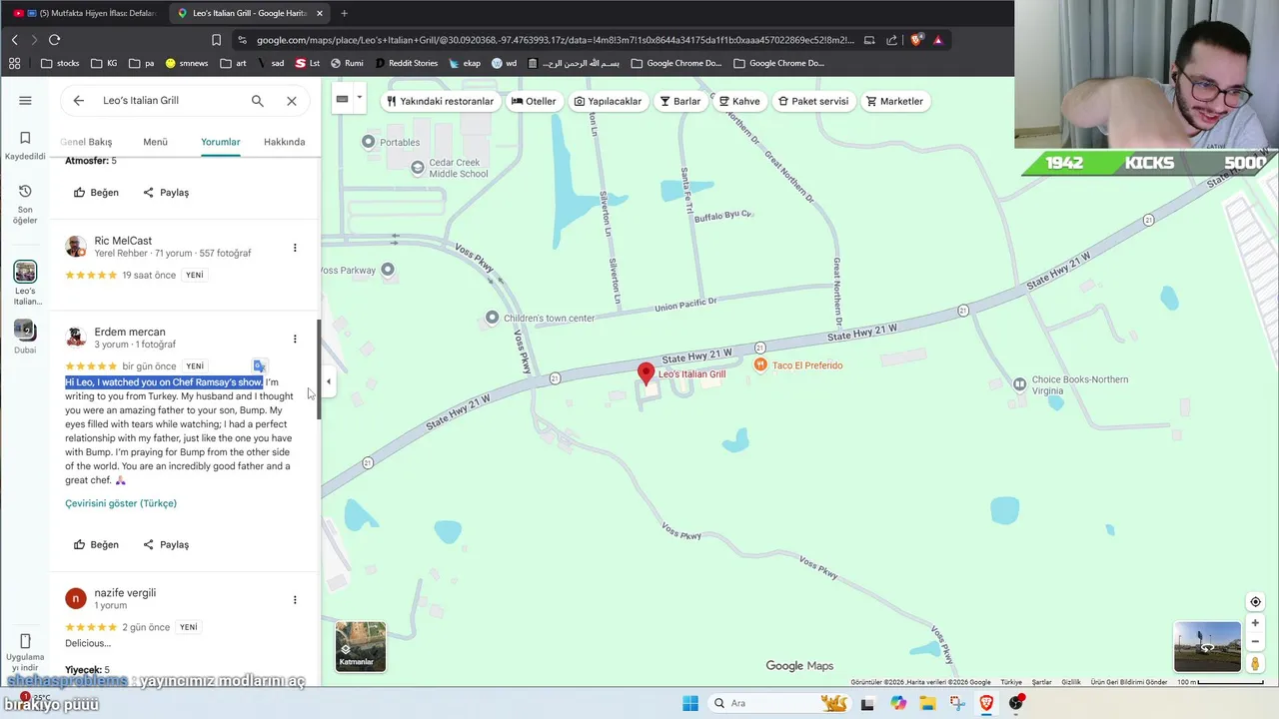Select the Yorumlar tab
Image resolution: width=1279 pixels, height=719 pixels.
point(220,142)
